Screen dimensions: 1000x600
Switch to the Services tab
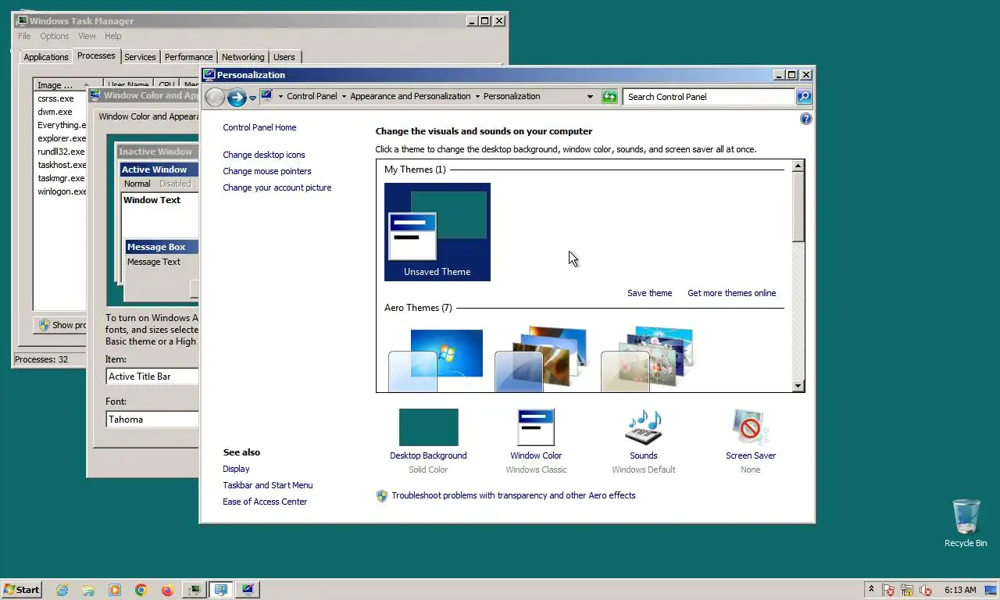click(140, 57)
